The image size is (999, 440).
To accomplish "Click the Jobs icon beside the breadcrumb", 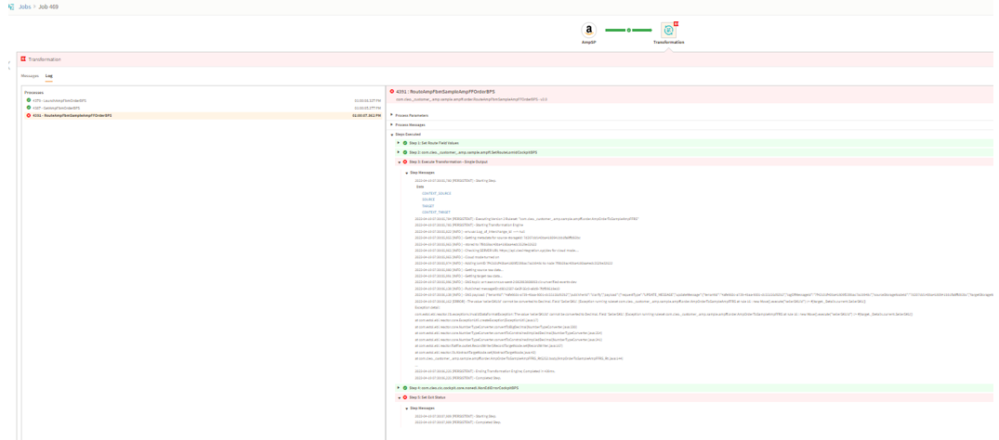I will click(11, 6).
